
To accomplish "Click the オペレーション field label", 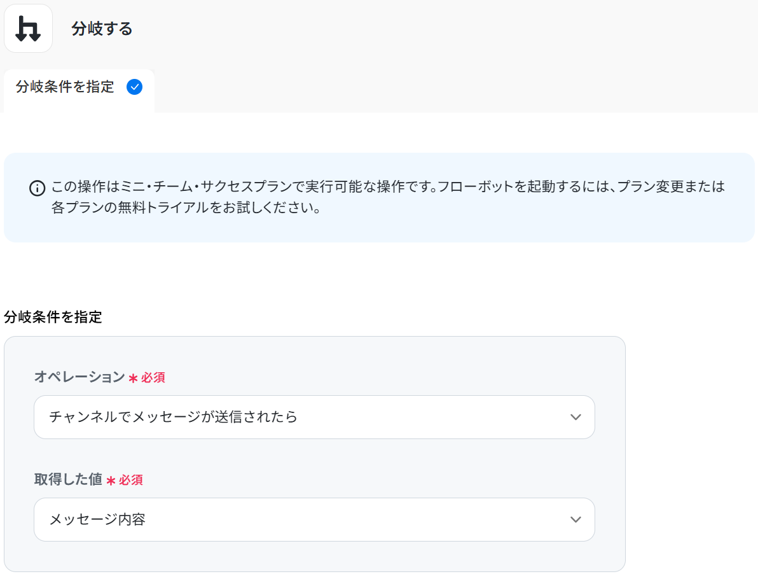I will coord(79,377).
